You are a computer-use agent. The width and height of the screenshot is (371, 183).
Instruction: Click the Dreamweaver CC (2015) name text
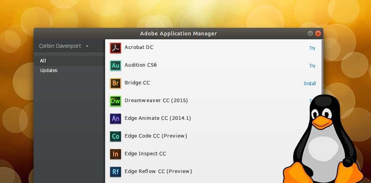tap(156, 101)
